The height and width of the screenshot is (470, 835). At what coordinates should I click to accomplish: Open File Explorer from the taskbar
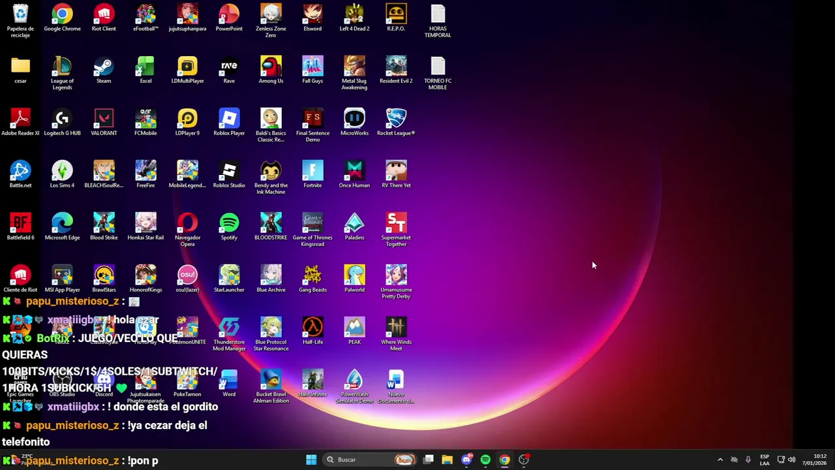pos(447,460)
